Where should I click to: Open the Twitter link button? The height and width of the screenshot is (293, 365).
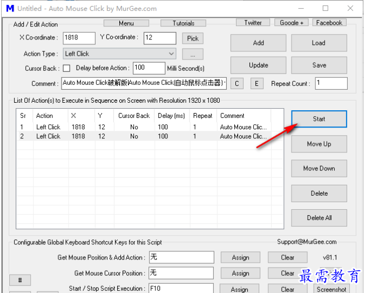pos(253,23)
